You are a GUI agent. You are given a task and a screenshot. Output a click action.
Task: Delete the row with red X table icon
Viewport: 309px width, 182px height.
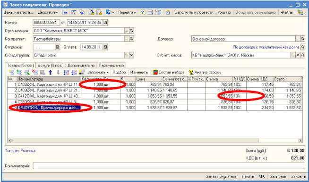tap(35, 73)
